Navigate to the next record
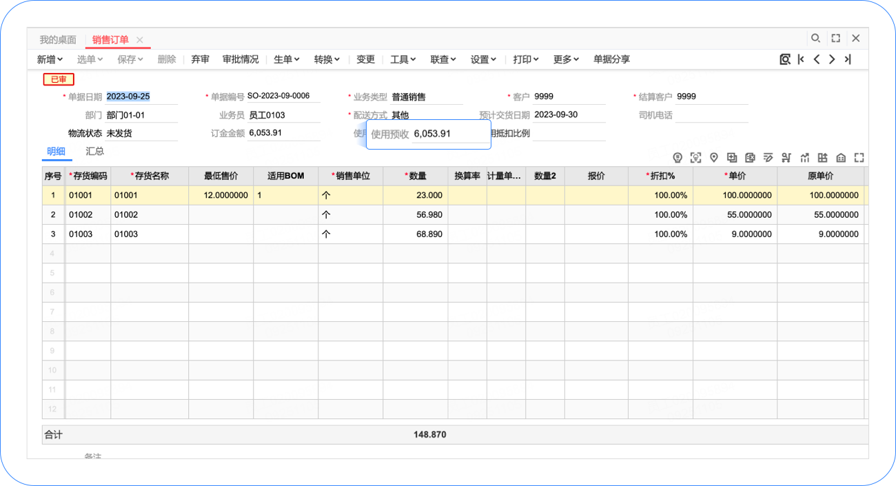The image size is (896, 486). [832, 59]
